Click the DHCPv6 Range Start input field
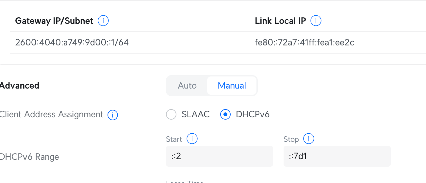 coord(219,156)
